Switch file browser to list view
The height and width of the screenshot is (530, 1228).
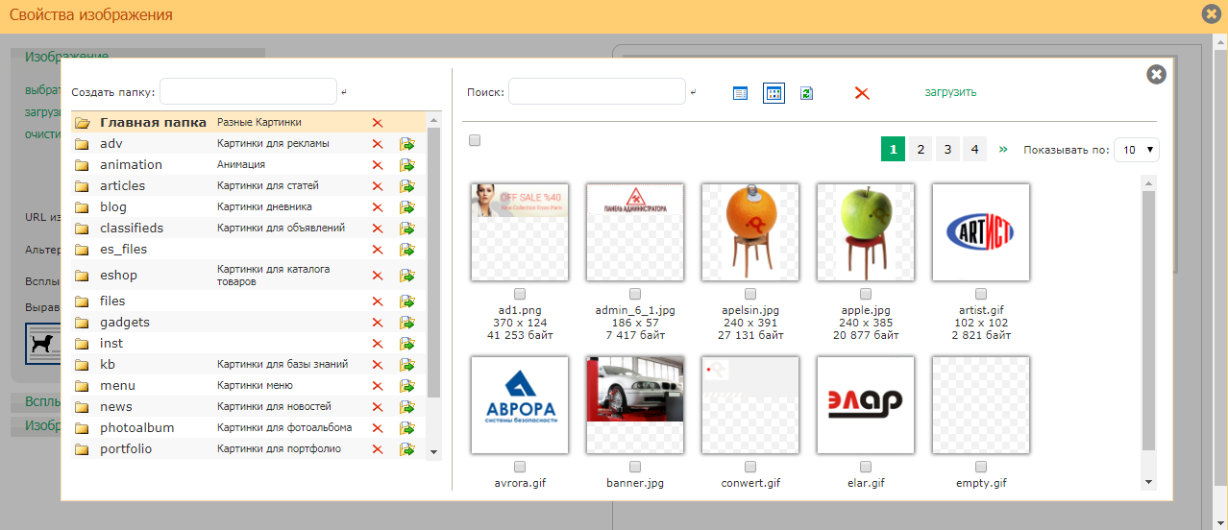(x=740, y=93)
